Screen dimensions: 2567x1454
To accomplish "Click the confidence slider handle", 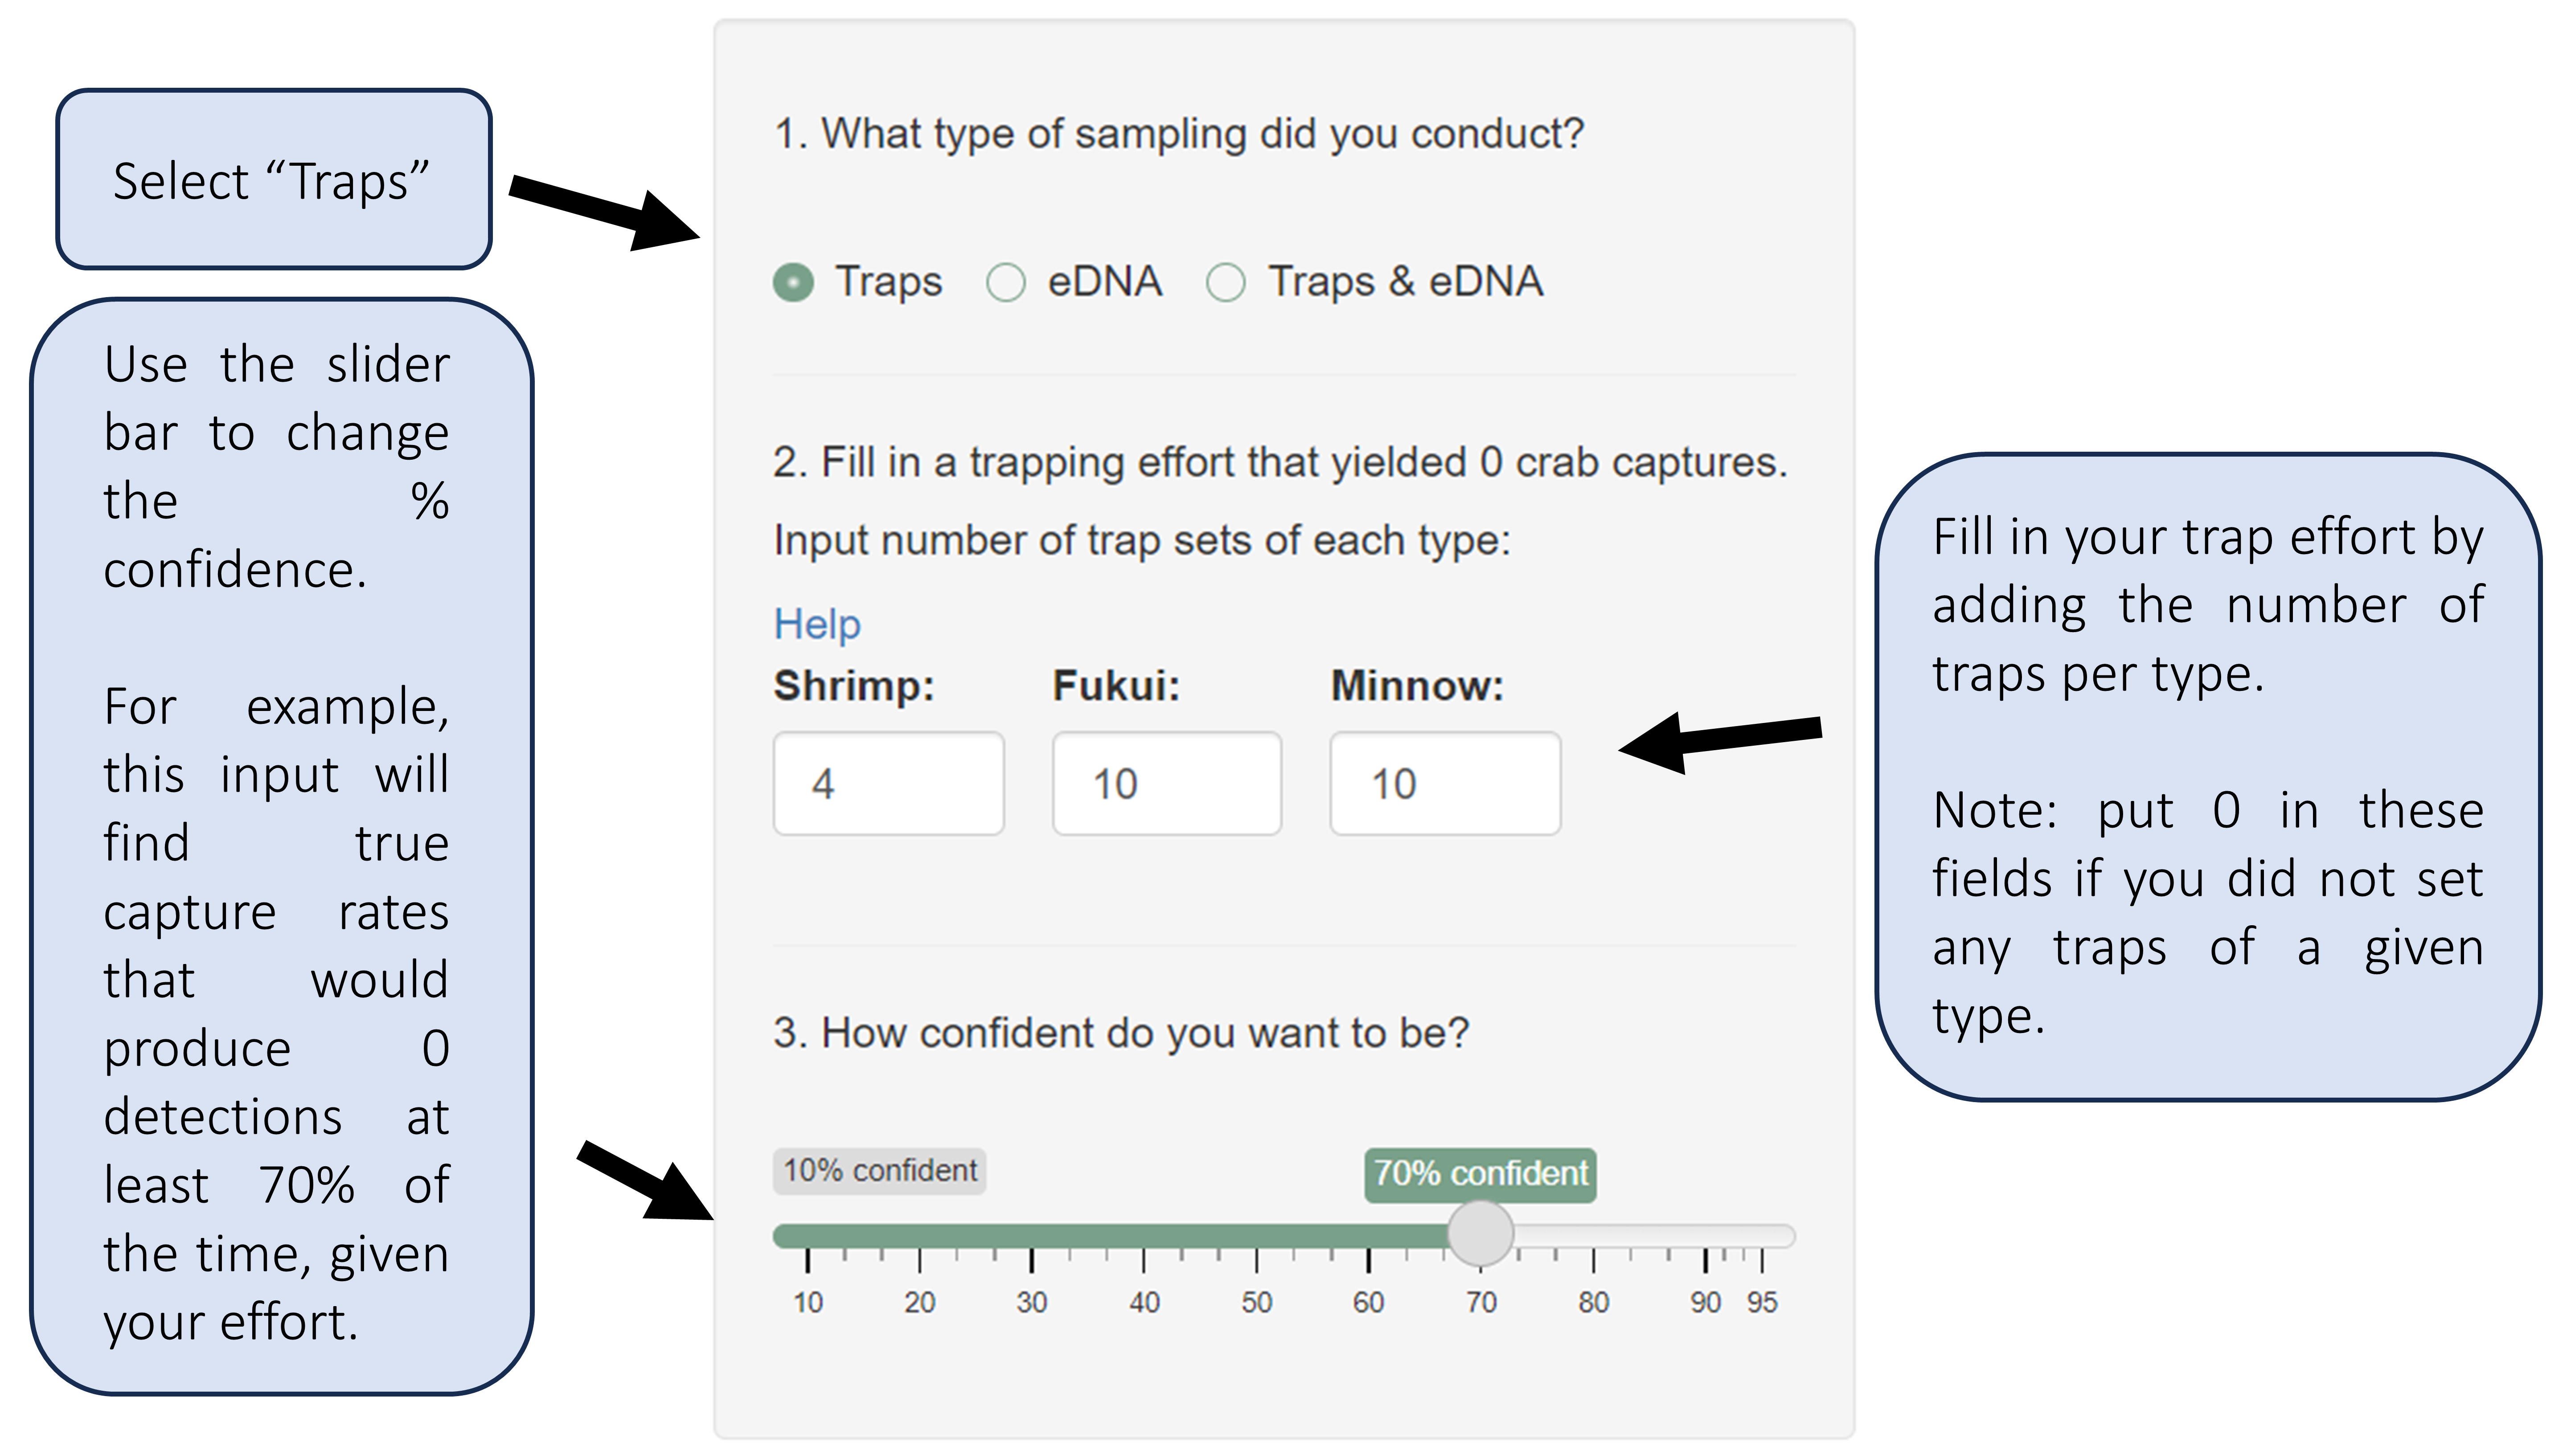I will click(x=1480, y=1234).
